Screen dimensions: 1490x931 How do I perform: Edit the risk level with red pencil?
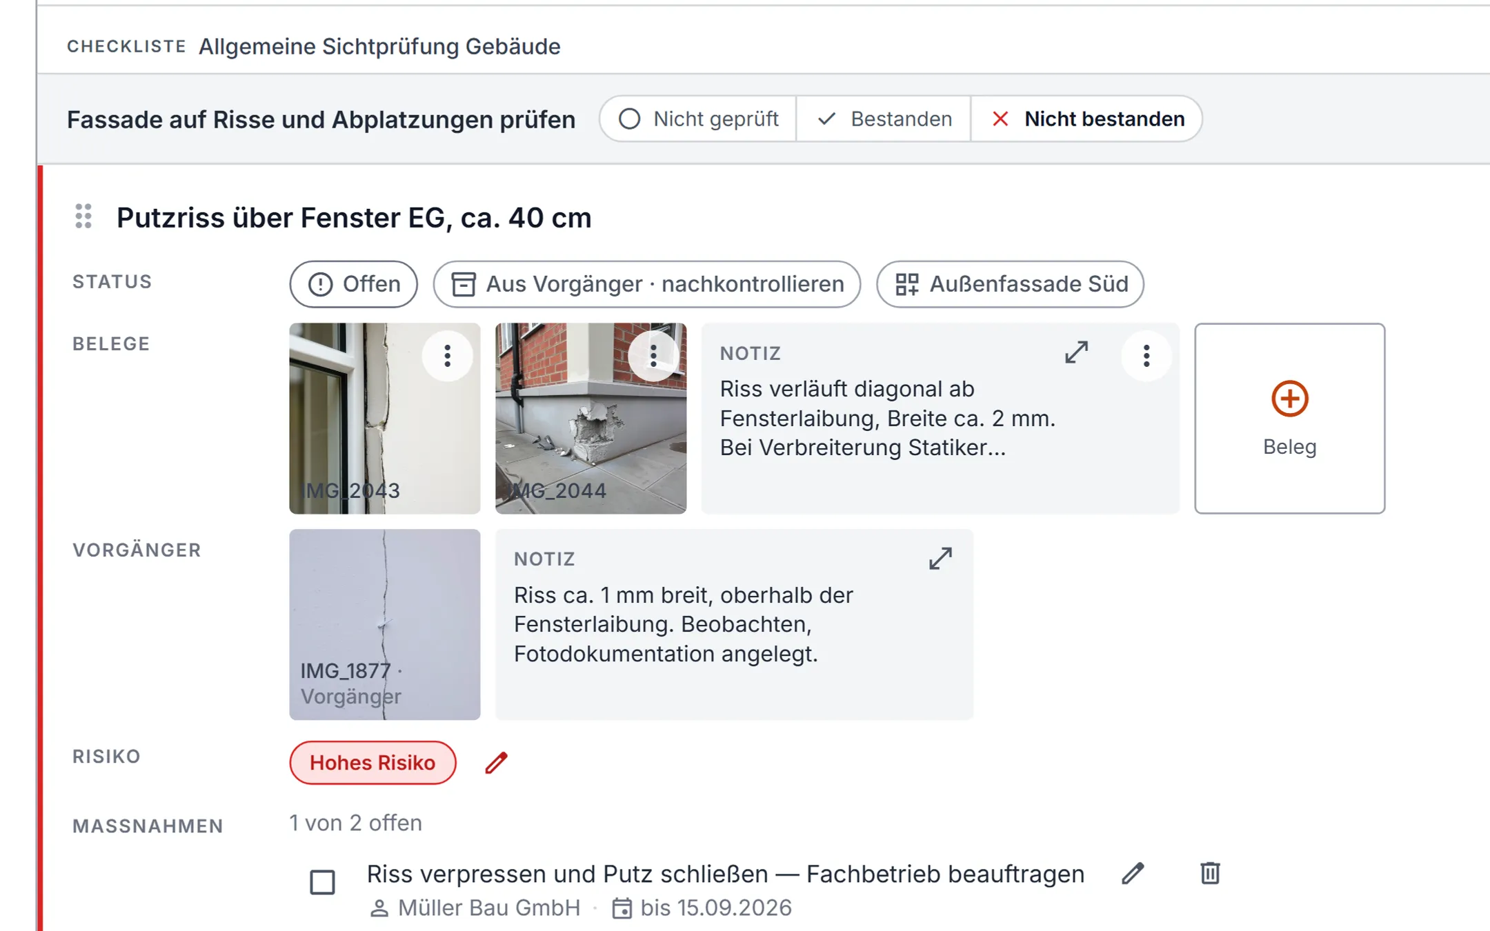[496, 763]
